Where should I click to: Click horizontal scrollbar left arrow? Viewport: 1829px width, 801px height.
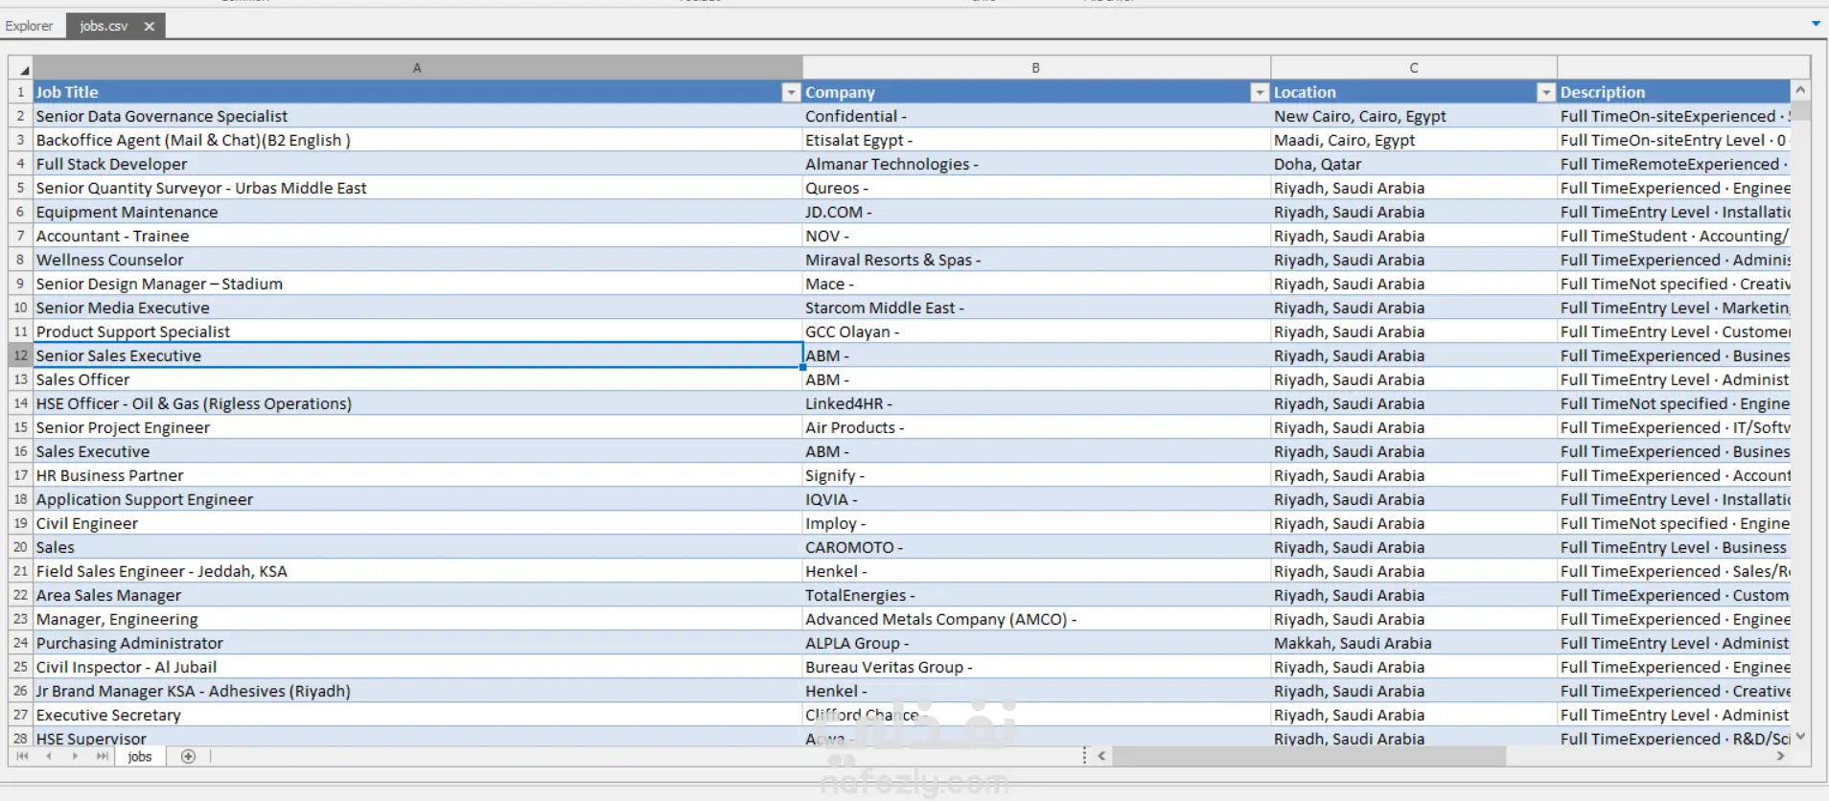(x=1102, y=756)
